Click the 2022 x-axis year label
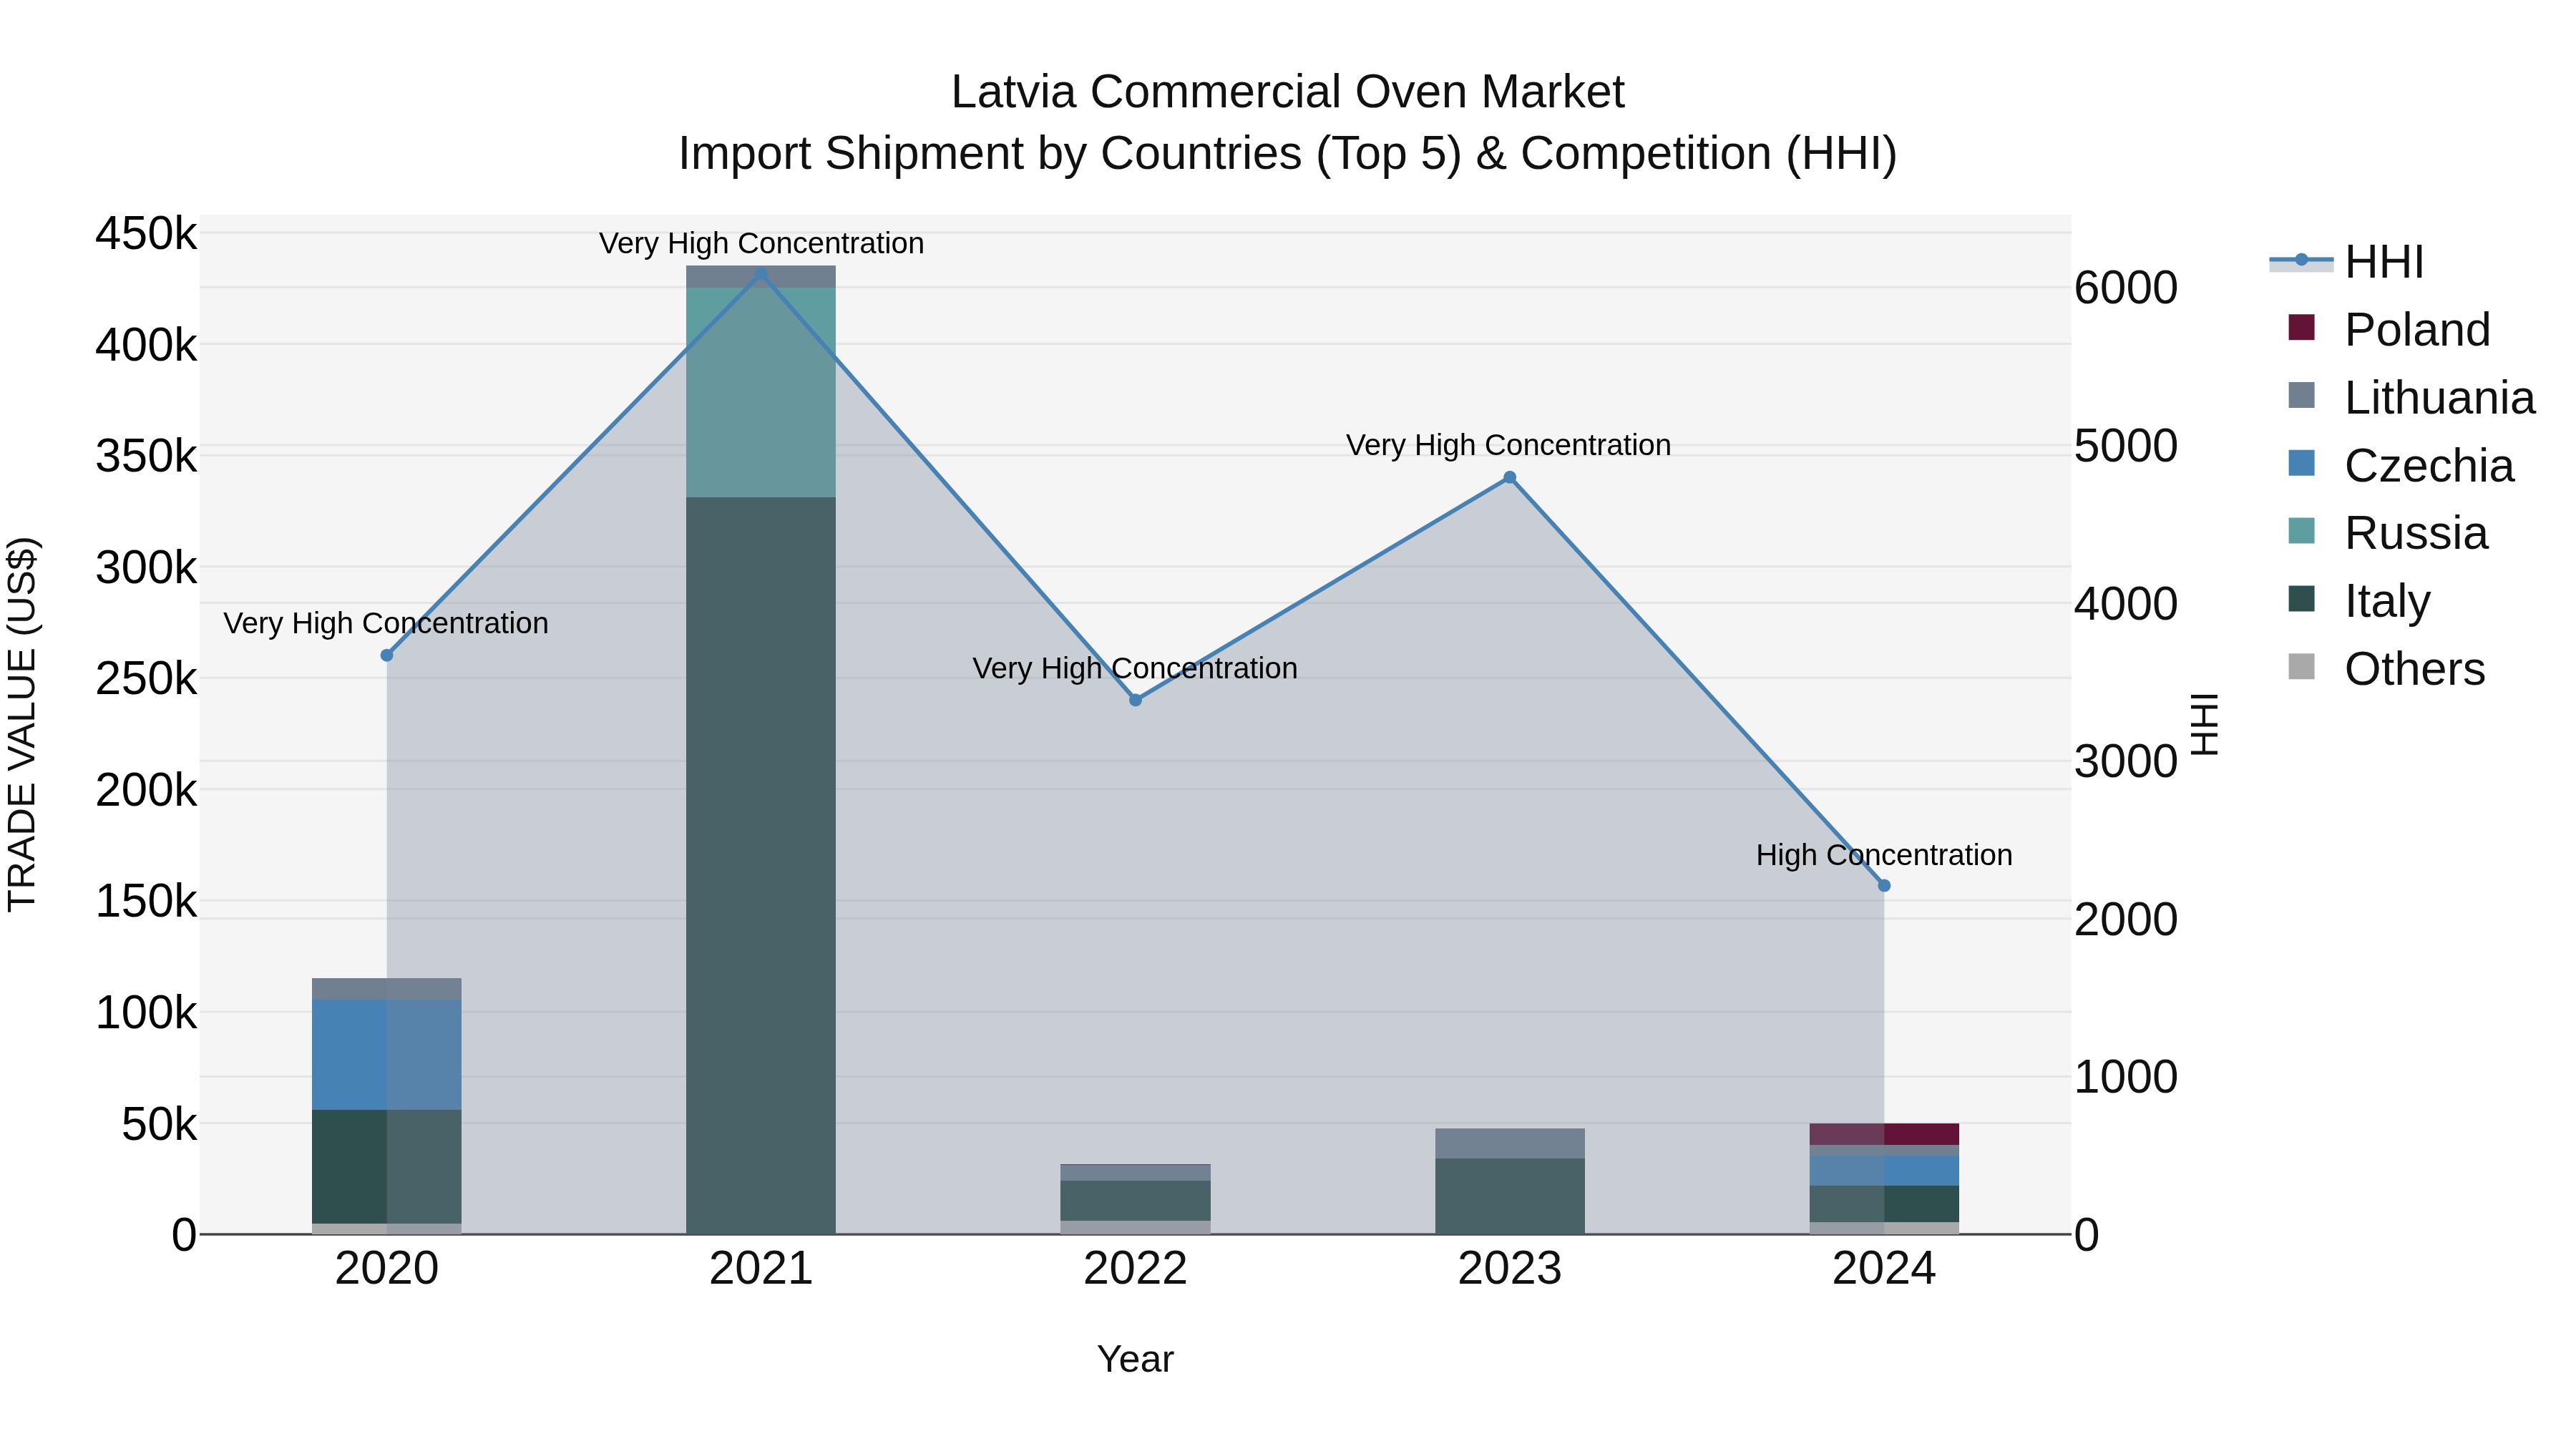The width and height of the screenshot is (2576, 1449). [x=1135, y=1269]
